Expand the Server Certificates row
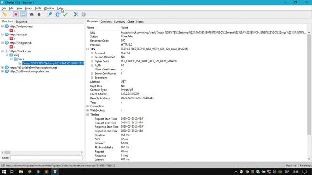Screen dimensions: 312x175 92,73
